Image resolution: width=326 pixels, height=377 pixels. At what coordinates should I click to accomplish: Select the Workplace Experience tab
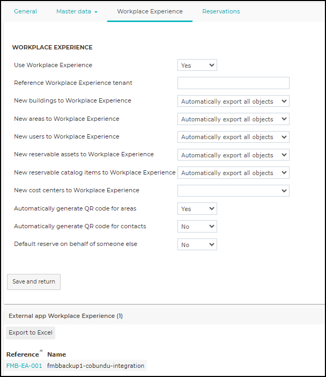point(150,11)
